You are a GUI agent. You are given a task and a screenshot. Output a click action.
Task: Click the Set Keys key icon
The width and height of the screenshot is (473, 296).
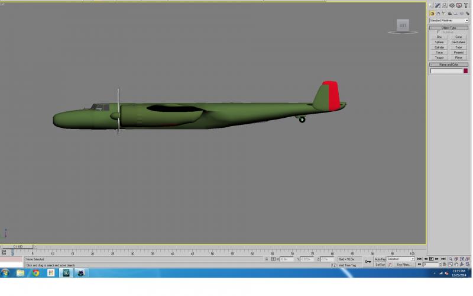tap(368, 262)
